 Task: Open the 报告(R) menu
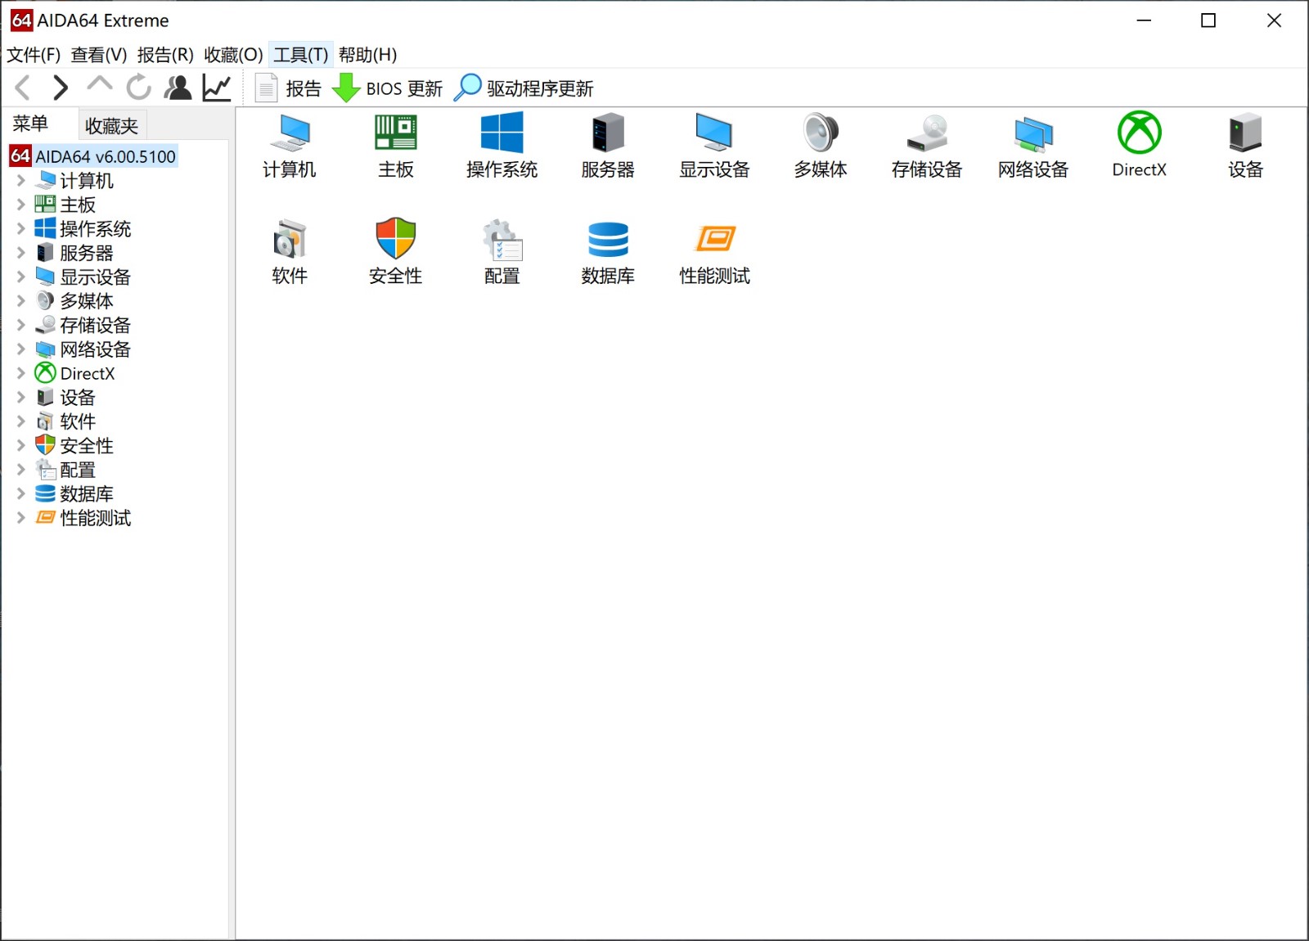click(x=165, y=55)
